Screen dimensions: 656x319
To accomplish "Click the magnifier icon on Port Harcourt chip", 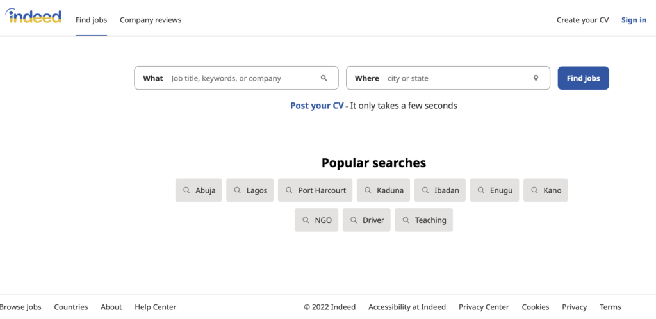I will click(x=289, y=190).
